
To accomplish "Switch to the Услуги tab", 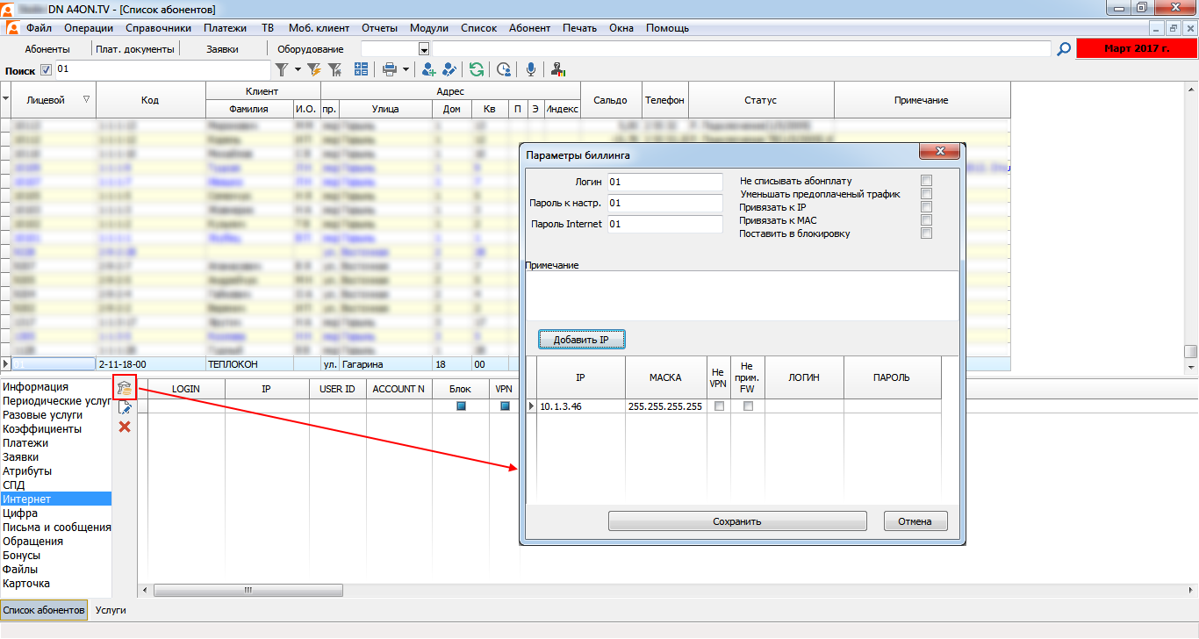I will pyautogui.click(x=111, y=610).
